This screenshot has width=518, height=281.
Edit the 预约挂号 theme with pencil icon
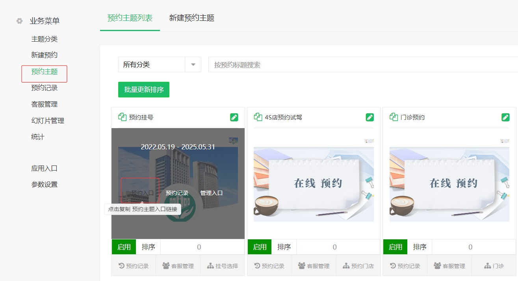pyautogui.click(x=234, y=117)
